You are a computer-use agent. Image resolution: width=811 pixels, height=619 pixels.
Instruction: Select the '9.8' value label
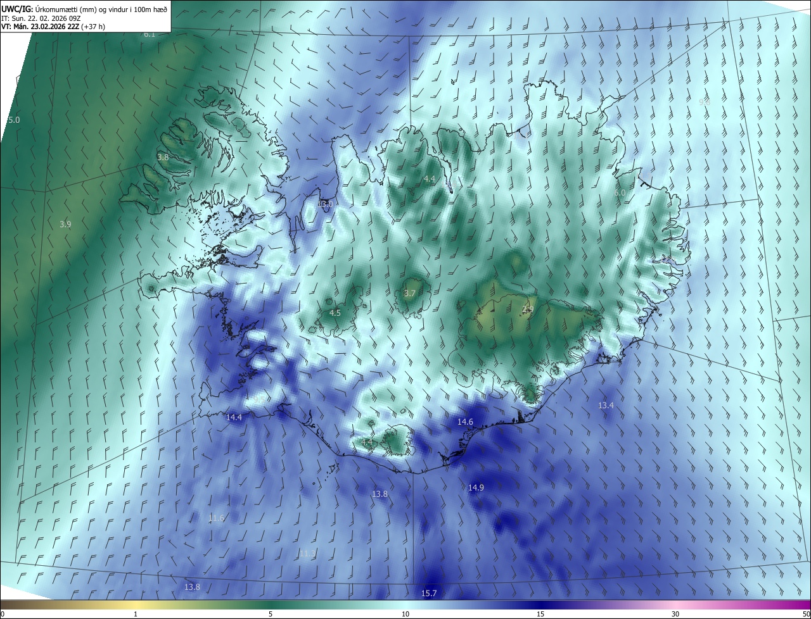tap(705, 102)
